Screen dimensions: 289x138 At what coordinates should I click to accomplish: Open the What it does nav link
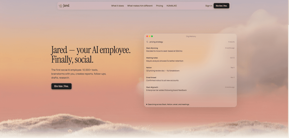[117, 6]
